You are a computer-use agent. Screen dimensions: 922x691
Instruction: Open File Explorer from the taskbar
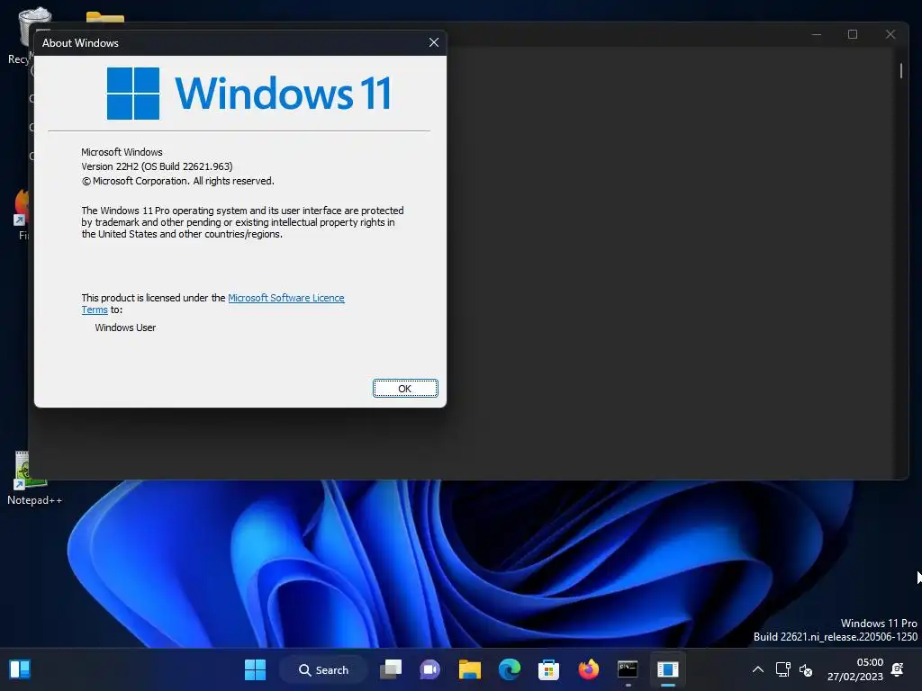(x=470, y=669)
